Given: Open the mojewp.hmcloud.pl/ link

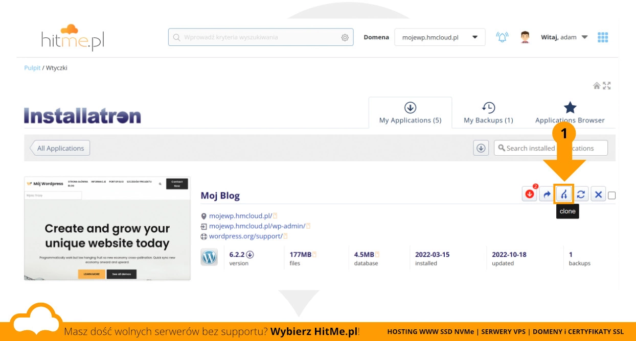Looking at the screenshot, I should coord(240,216).
